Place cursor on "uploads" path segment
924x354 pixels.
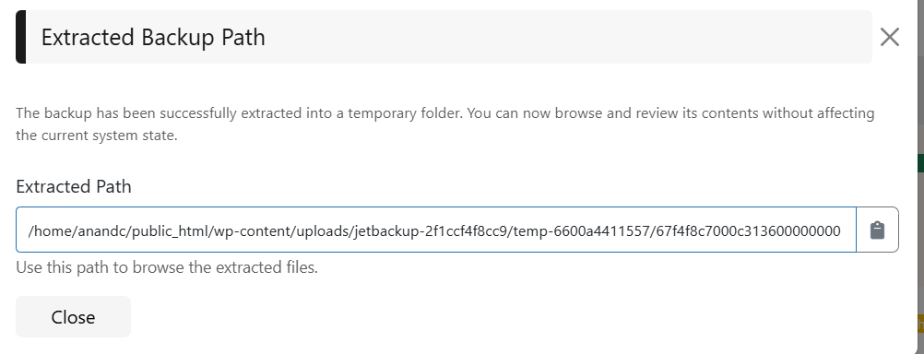coord(321,230)
